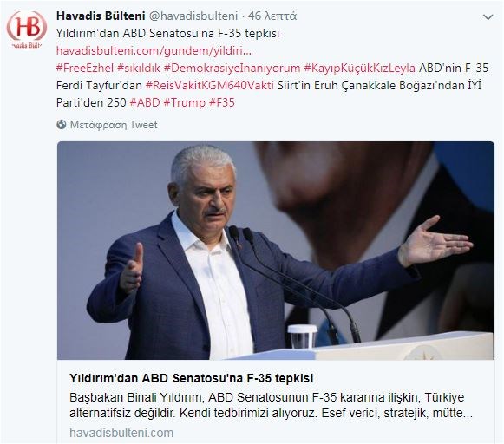
Task: Visit havadisbulteni.com domain in card footer
Action: click(121, 433)
